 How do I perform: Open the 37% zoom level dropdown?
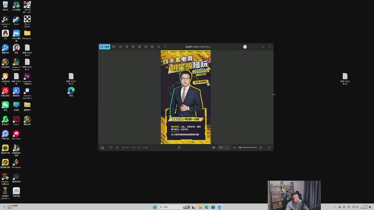pos(224,147)
